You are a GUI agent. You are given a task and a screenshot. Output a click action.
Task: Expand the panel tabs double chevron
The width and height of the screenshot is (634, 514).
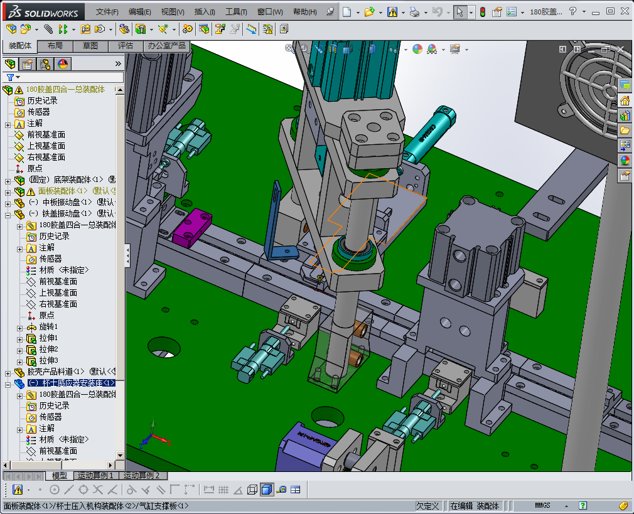tap(118, 63)
